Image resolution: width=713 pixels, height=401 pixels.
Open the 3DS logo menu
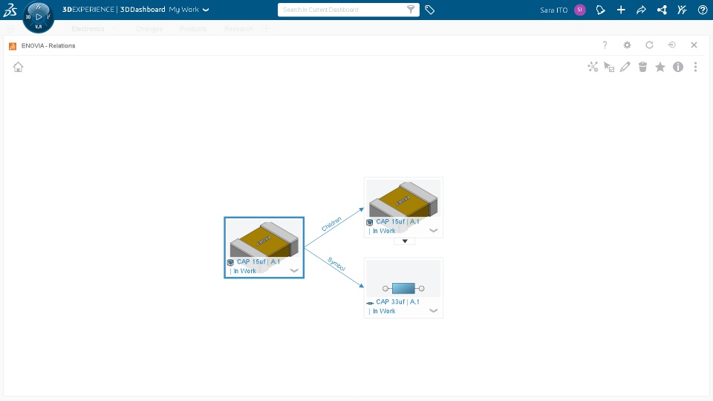coord(10,10)
